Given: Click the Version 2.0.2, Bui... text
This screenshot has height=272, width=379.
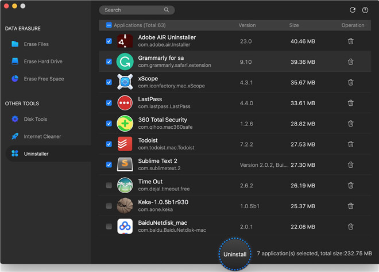Looking at the screenshot, I should [264, 165].
